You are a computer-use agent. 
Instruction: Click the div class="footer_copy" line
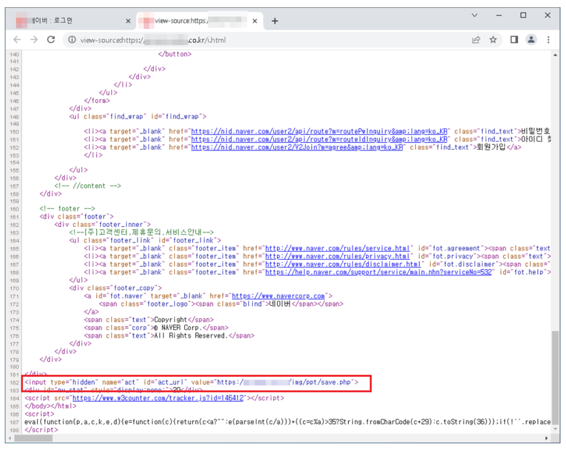pos(115,288)
